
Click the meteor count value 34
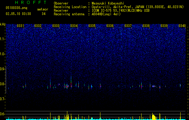[44, 14]
